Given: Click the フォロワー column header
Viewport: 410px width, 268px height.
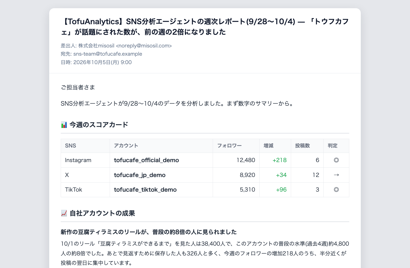Looking at the screenshot, I should [229, 146].
